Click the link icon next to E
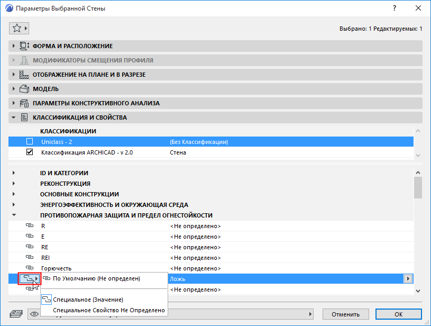431x326 pixels. coord(30,236)
